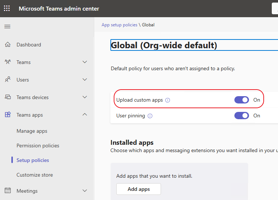Click the Teams devices icon
278x200 pixels.
(8, 97)
